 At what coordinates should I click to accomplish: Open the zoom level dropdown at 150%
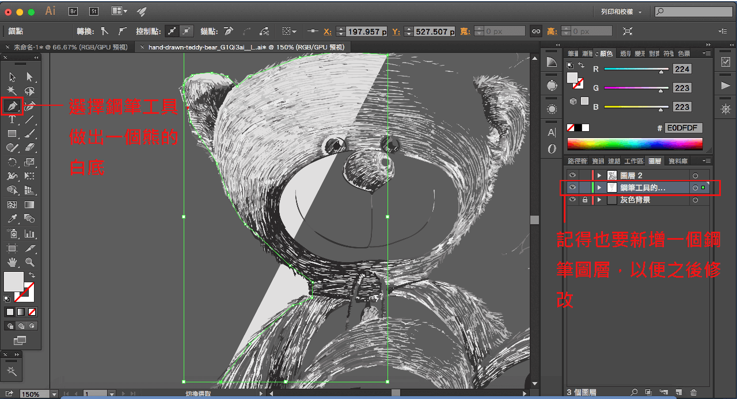coord(54,394)
